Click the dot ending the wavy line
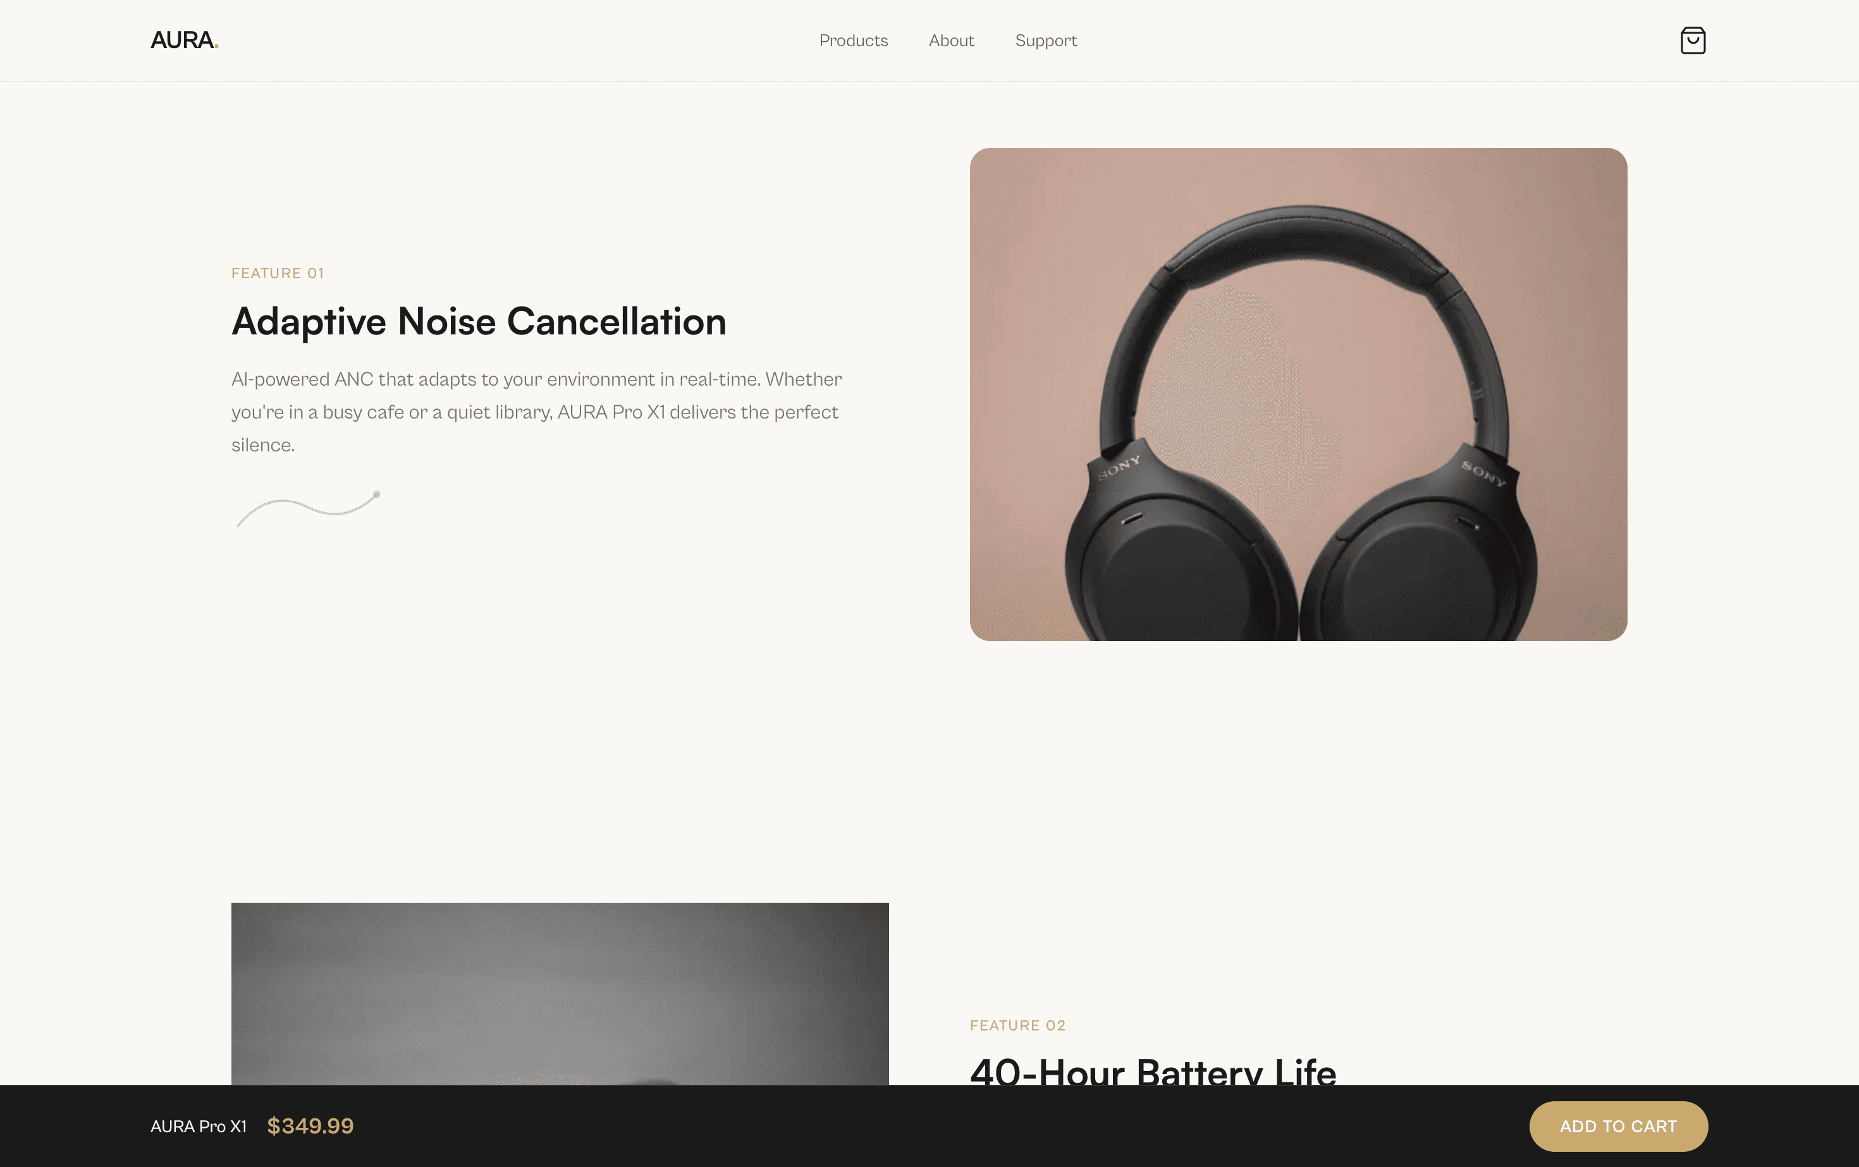This screenshot has width=1859, height=1167. click(x=377, y=494)
